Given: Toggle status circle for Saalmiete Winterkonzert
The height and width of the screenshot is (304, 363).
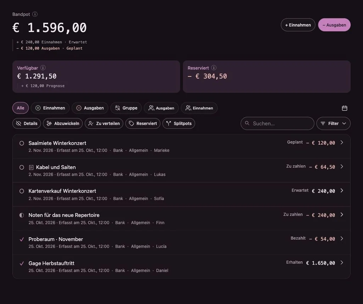Looking at the screenshot, I should coord(22,143).
